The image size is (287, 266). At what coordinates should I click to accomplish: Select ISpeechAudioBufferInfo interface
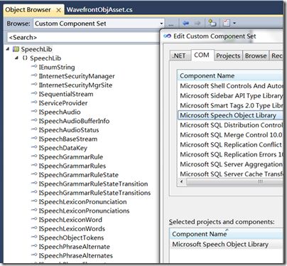pyautogui.click(x=74, y=121)
